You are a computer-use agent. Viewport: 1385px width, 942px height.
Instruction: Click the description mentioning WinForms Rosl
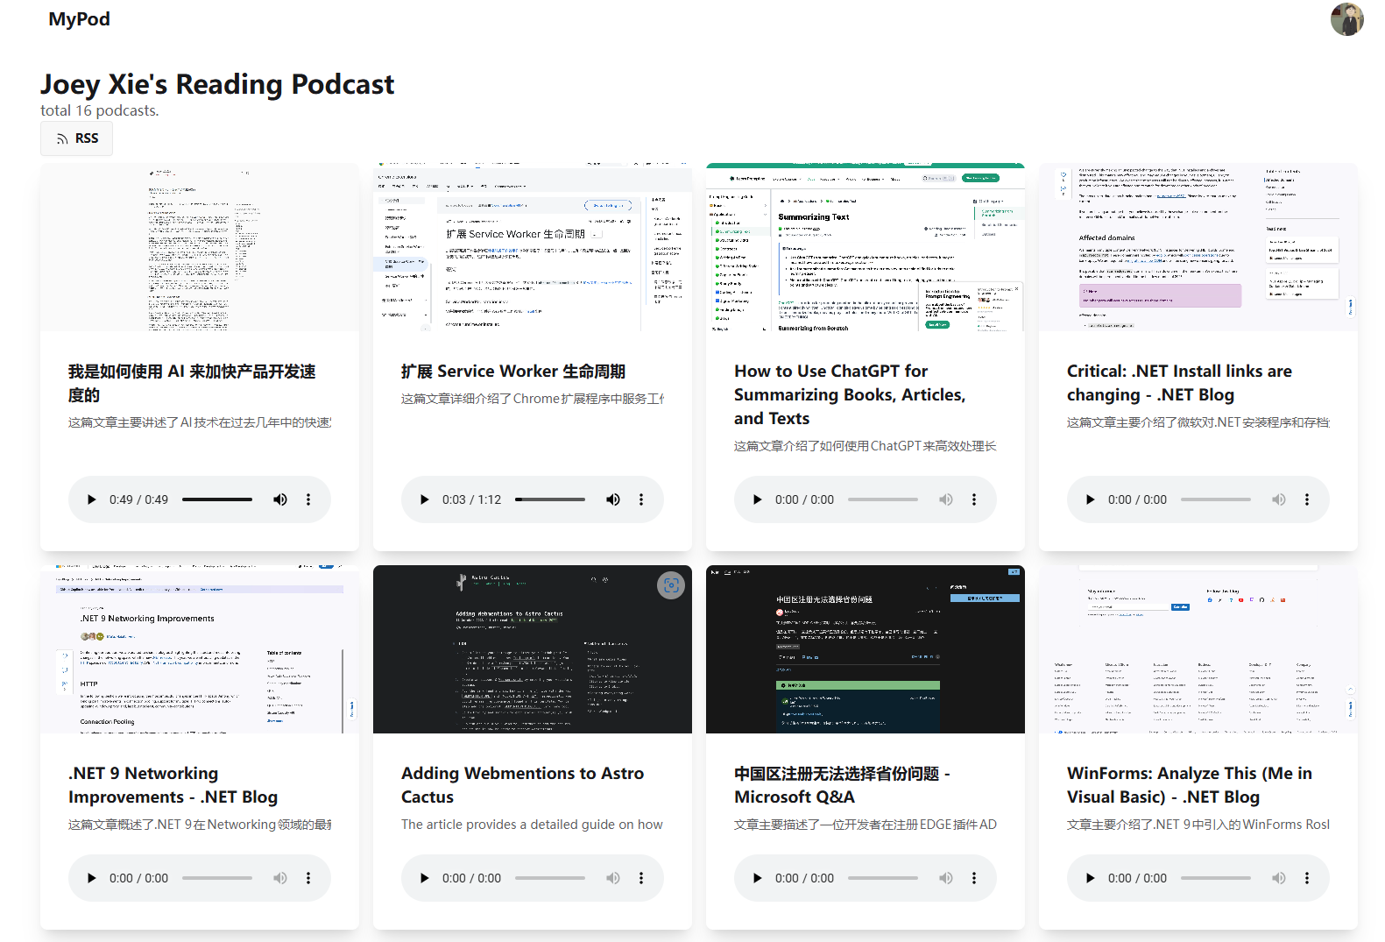[1198, 825]
